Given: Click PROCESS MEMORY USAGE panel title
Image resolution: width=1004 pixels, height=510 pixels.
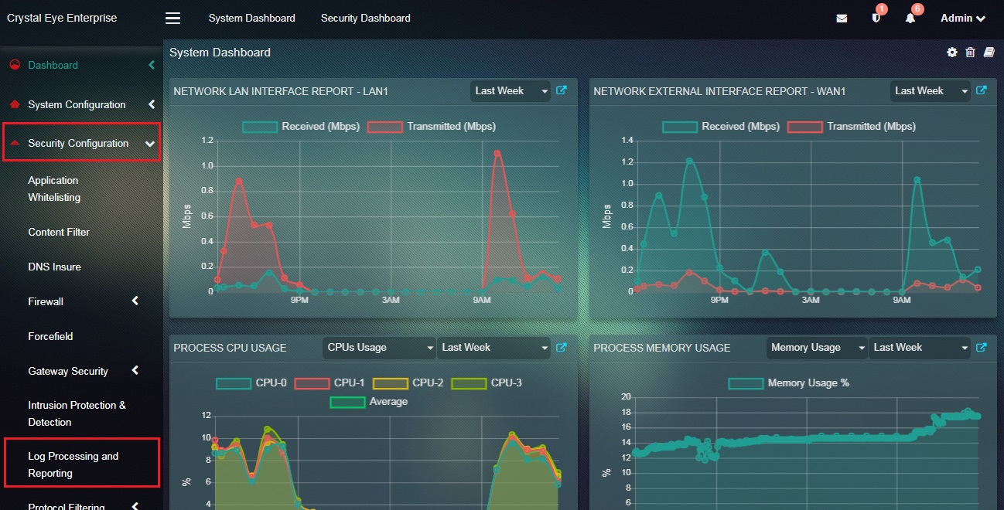Looking at the screenshot, I should tap(661, 348).
